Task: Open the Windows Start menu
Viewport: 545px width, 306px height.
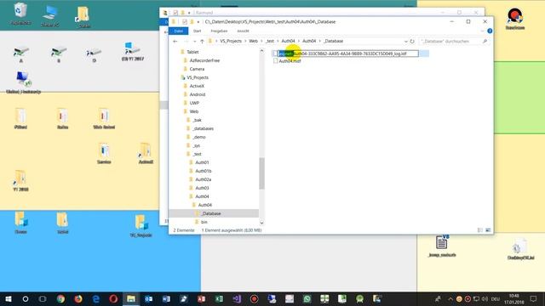Action: [8, 298]
